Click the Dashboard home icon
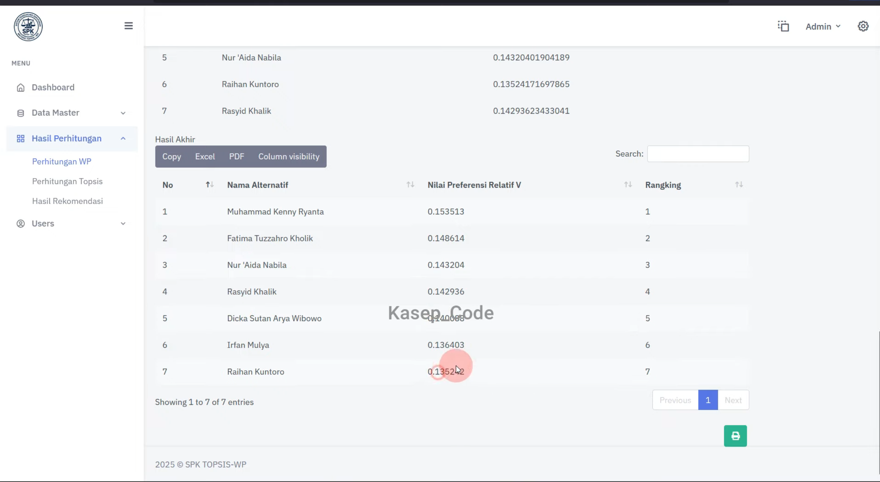The width and height of the screenshot is (880, 482). tap(21, 88)
